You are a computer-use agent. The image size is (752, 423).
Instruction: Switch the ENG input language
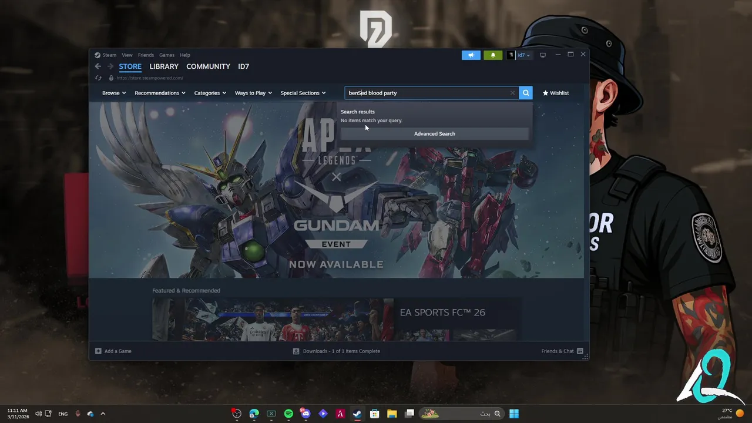click(x=63, y=414)
